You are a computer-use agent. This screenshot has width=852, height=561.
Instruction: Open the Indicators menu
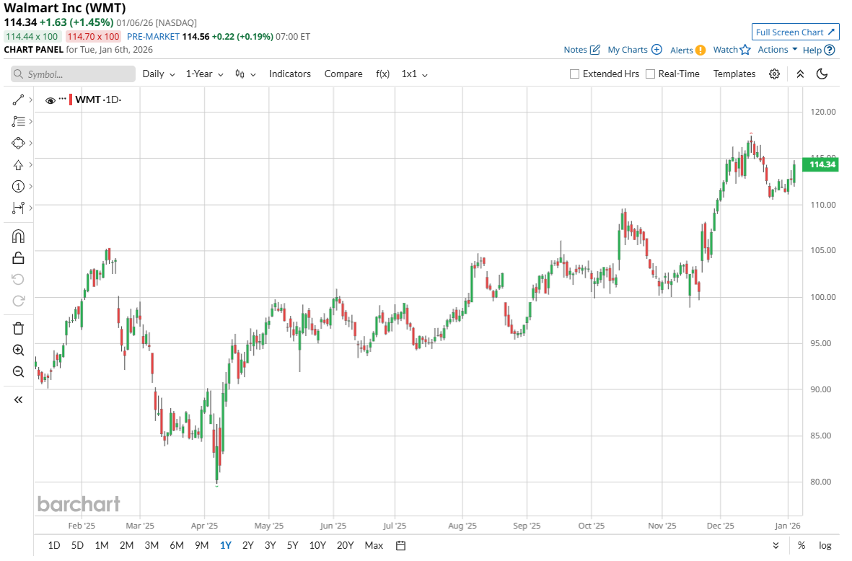290,74
